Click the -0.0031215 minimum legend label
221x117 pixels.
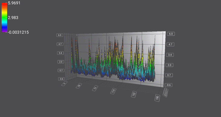coord(18,32)
